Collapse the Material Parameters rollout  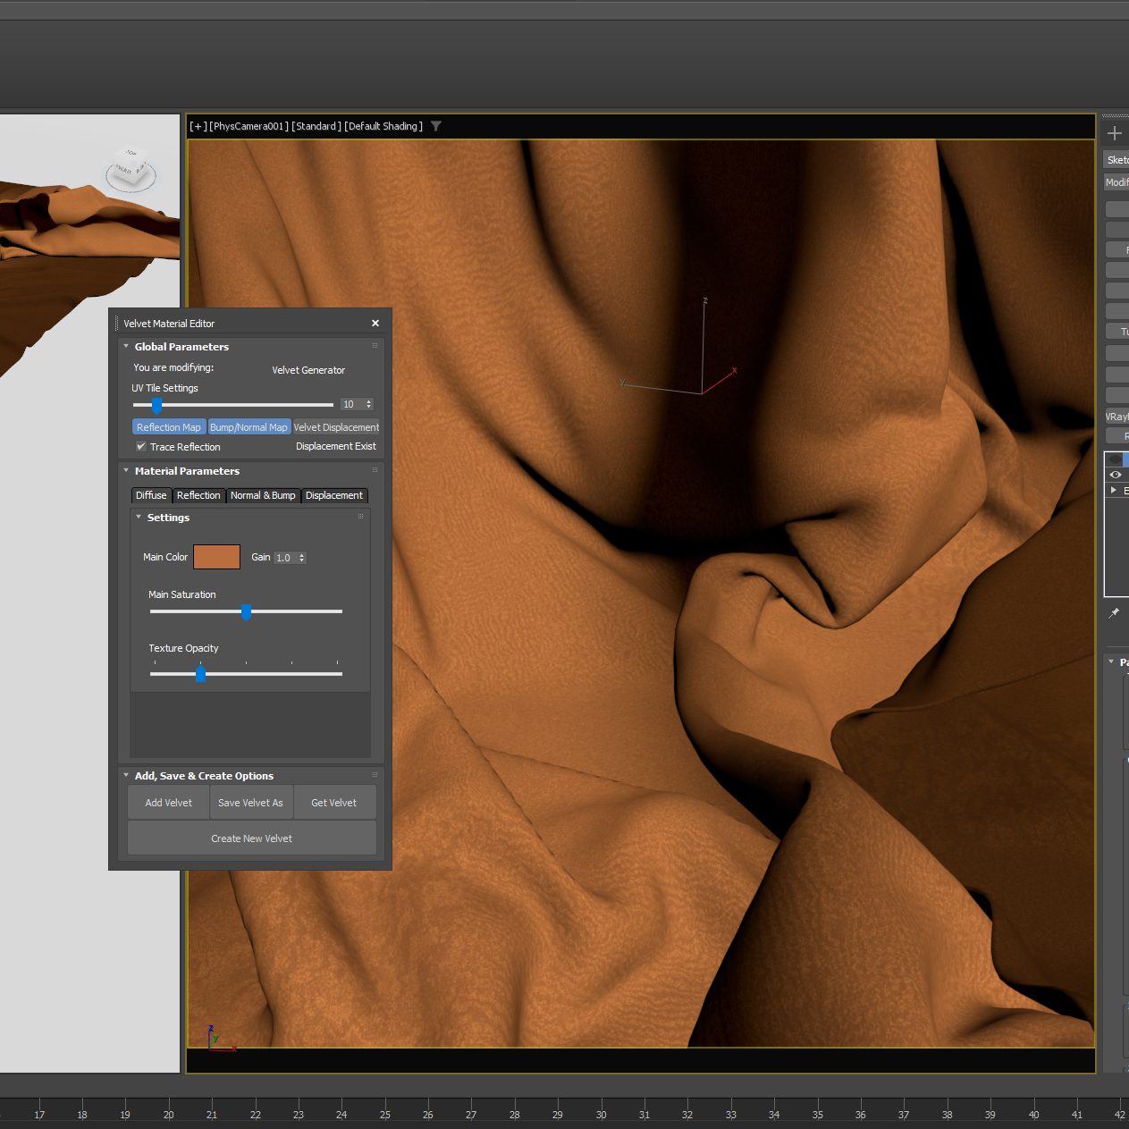126,471
